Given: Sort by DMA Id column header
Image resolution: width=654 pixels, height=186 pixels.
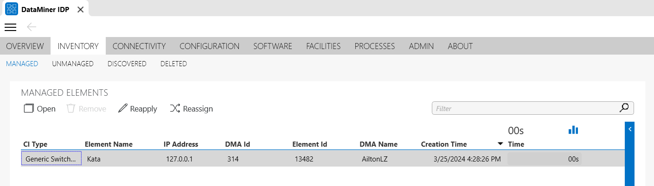Looking at the screenshot, I should (237, 144).
